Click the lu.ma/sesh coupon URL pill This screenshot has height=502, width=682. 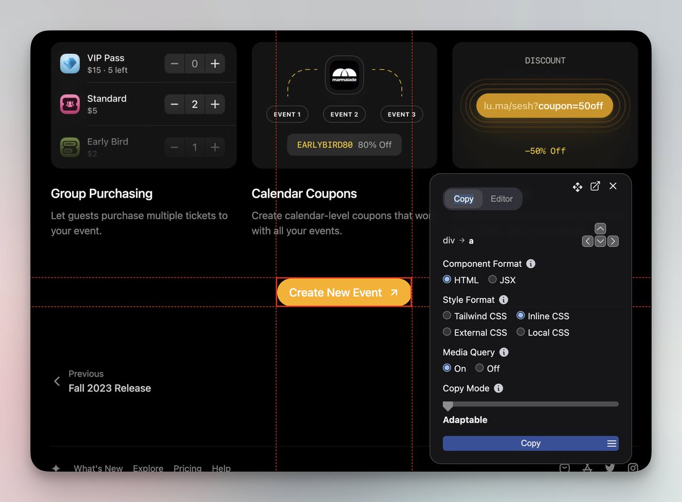(x=544, y=106)
